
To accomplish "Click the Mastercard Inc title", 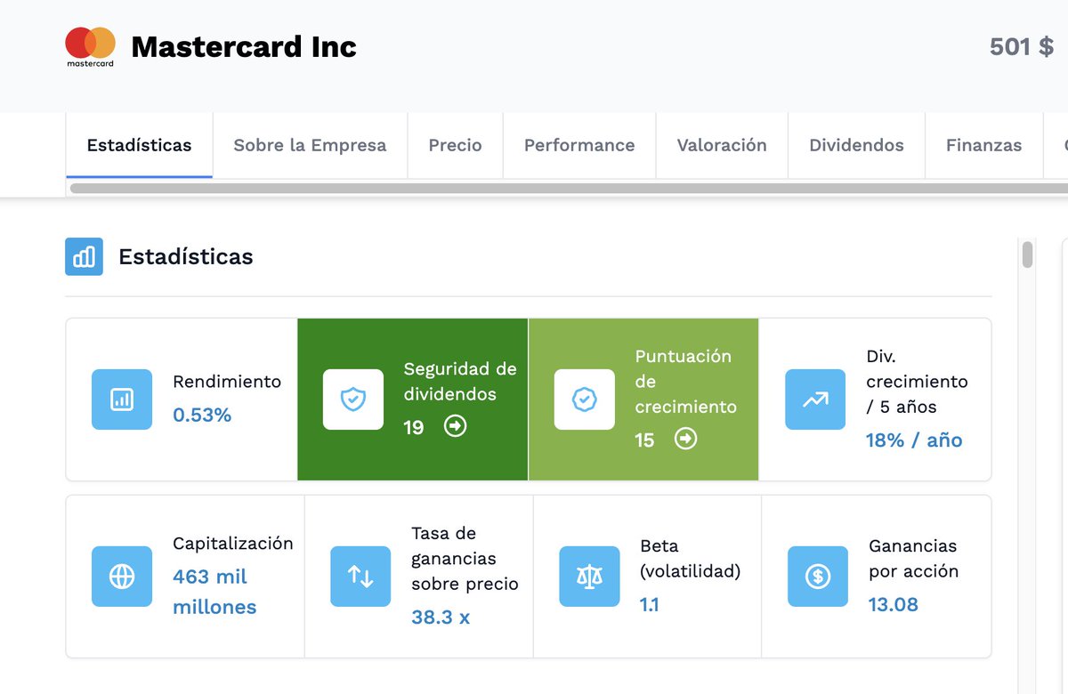I will [x=244, y=46].
